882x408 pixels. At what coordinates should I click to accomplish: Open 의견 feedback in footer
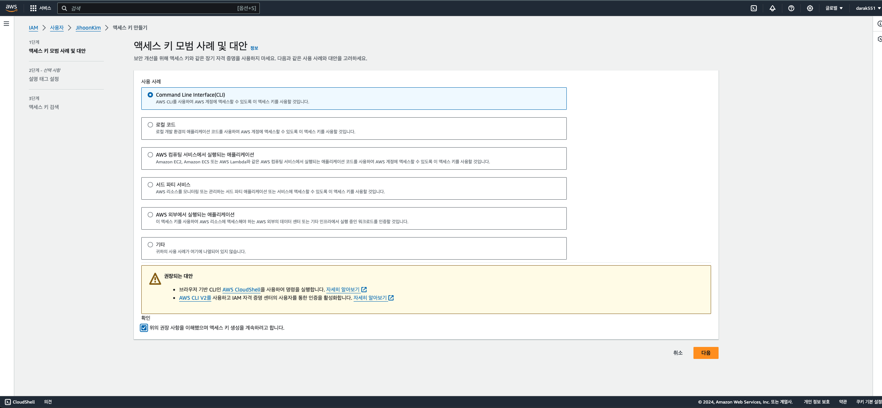[48, 402]
